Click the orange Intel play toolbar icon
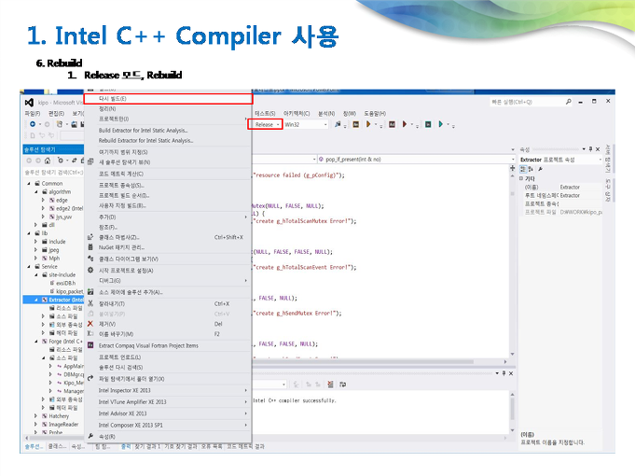635x476 pixels. tap(368, 124)
